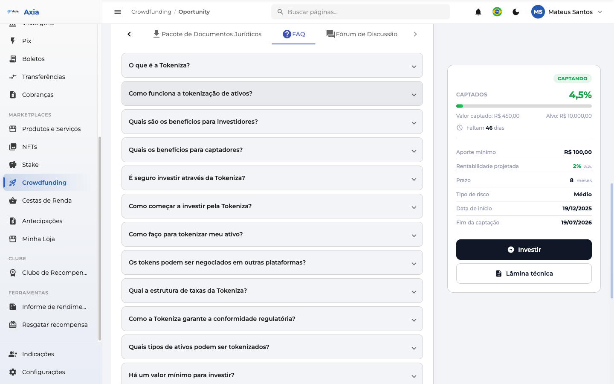Click the Informe de rendimentos icon
Image resolution: width=614 pixels, height=384 pixels.
[13, 307]
